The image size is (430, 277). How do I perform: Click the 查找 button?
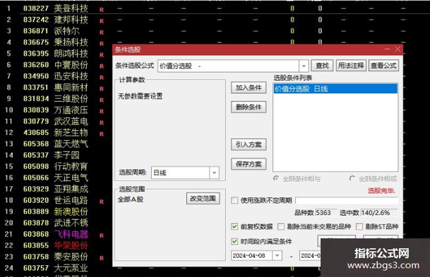point(322,65)
